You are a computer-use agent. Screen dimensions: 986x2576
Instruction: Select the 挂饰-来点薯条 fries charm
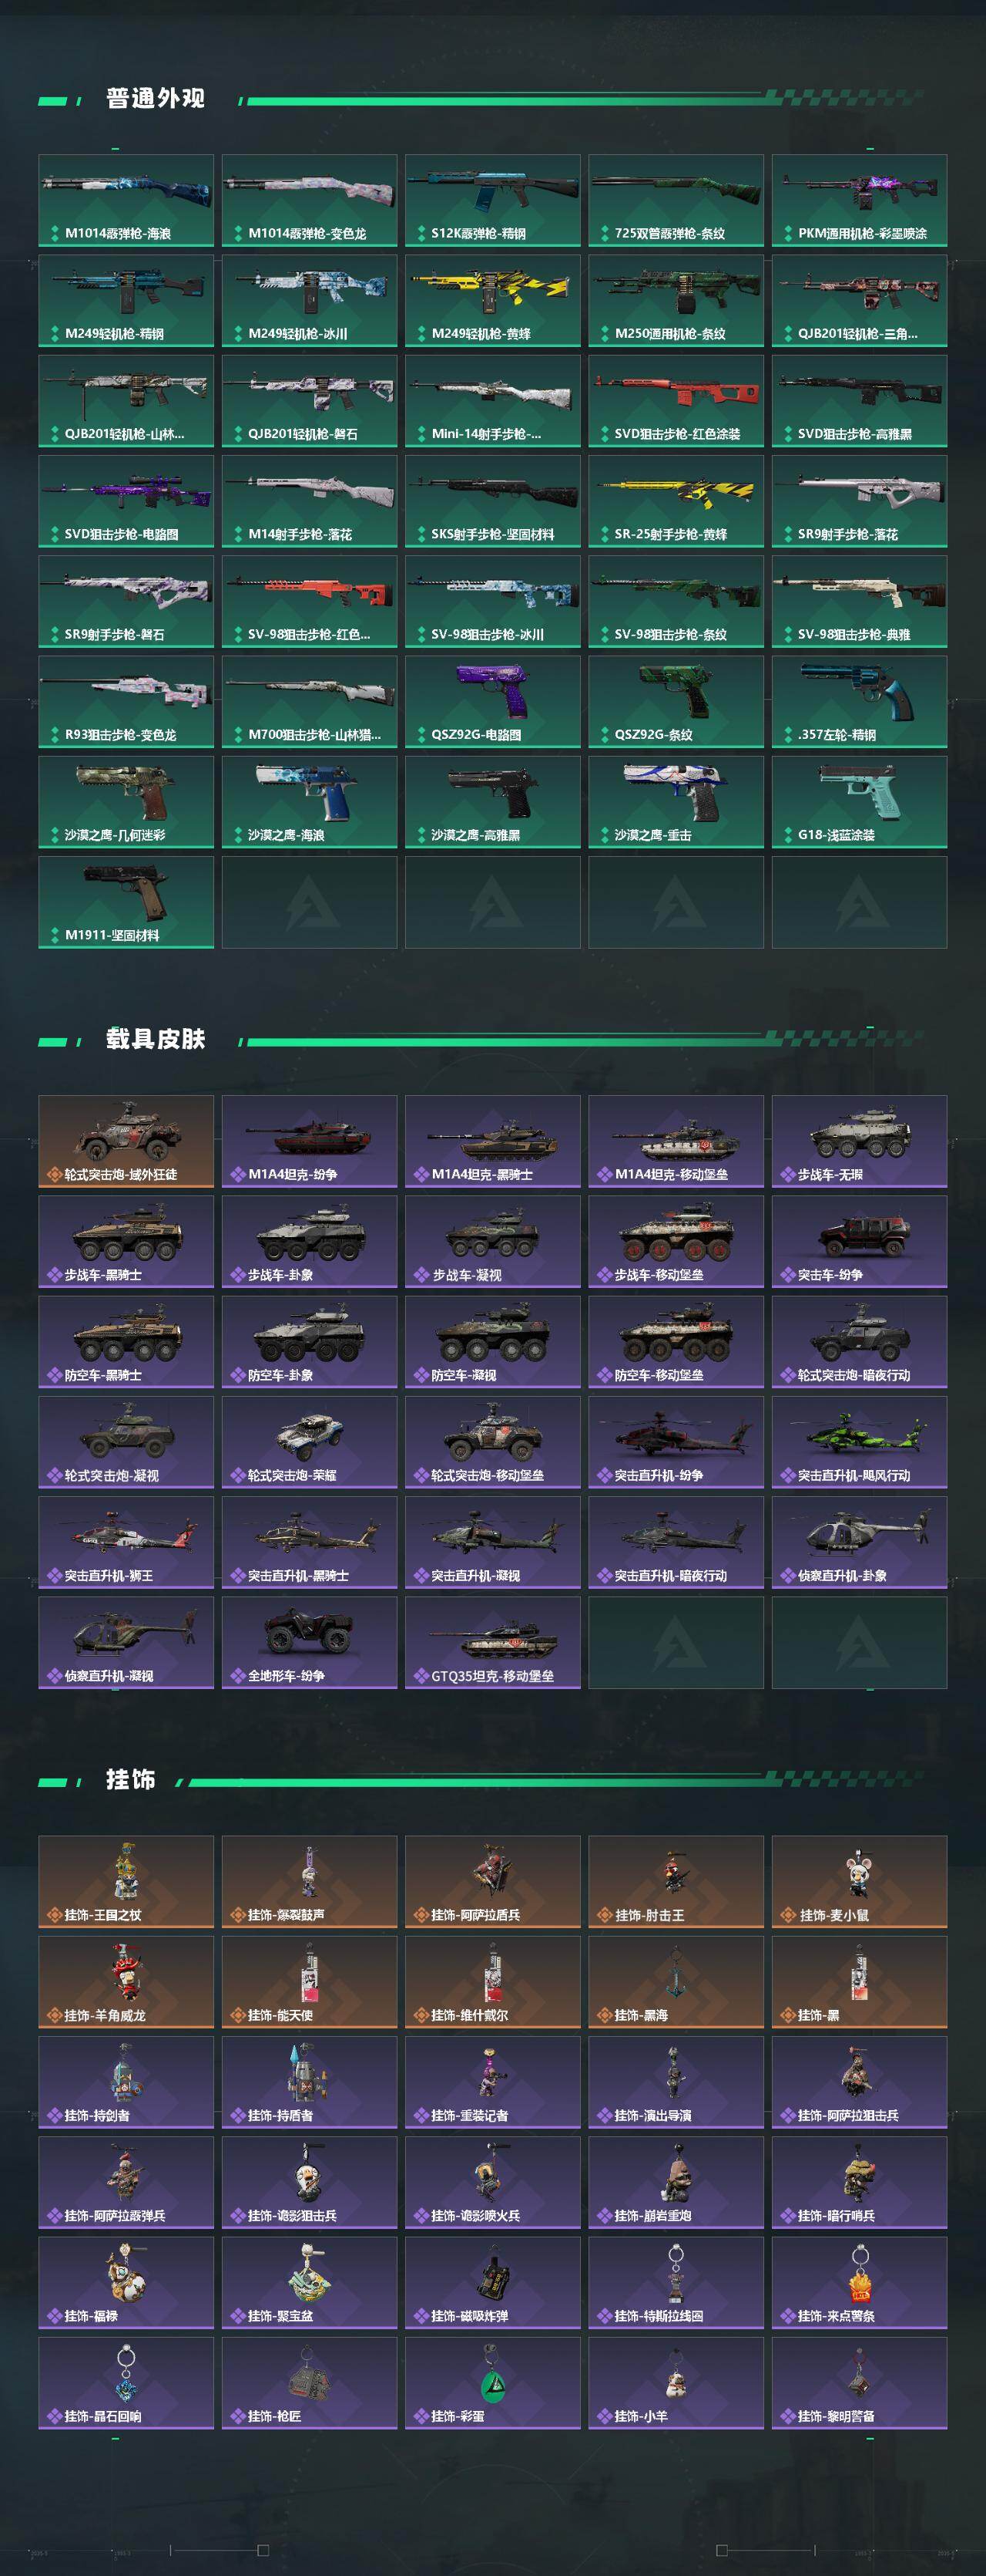tap(859, 2283)
